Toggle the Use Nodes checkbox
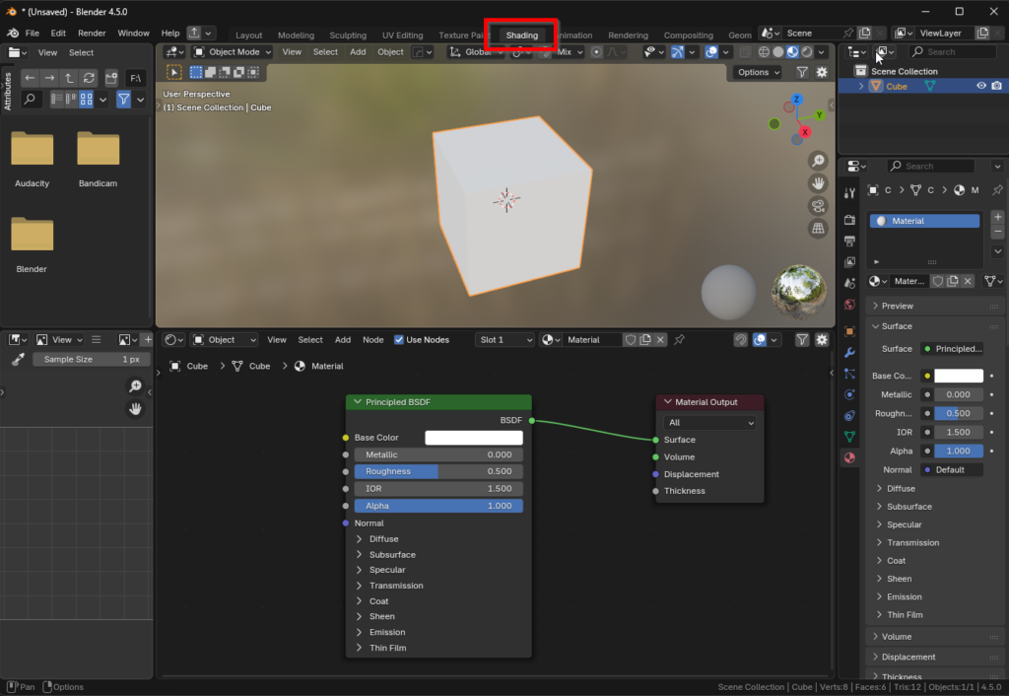The height and width of the screenshot is (696, 1009). pos(399,340)
